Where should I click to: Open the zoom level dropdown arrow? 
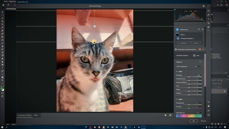40,115
